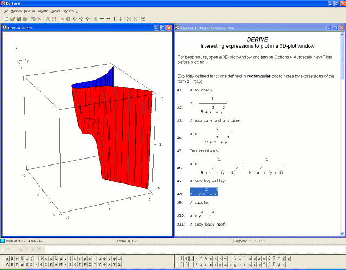Insert the lowercase theta symbol

[x=41, y=258]
